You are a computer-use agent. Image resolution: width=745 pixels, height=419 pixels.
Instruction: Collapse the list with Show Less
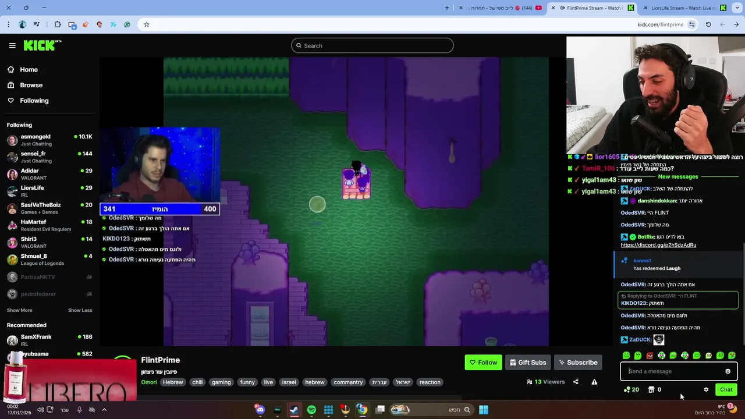pos(80,310)
